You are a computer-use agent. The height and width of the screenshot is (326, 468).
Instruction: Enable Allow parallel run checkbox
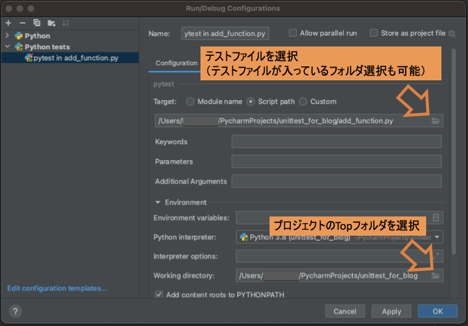coord(293,33)
